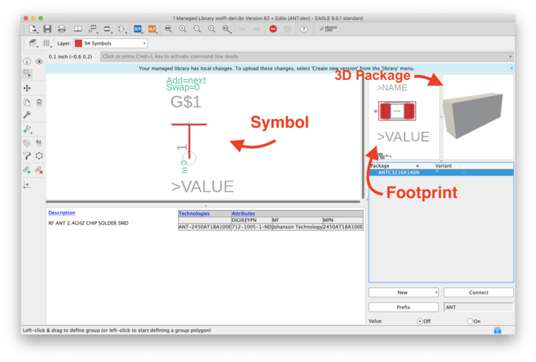This screenshot has width=536, height=362.
Task: Select the Paint roller tool
Action: pyautogui.click(x=27, y=156)
